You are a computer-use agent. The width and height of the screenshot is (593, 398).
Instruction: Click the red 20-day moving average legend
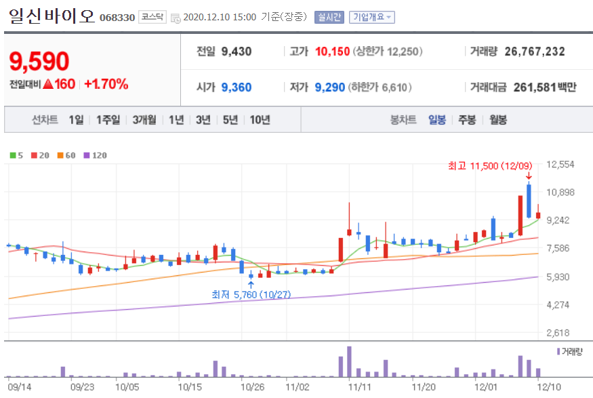tap(40, 155)
